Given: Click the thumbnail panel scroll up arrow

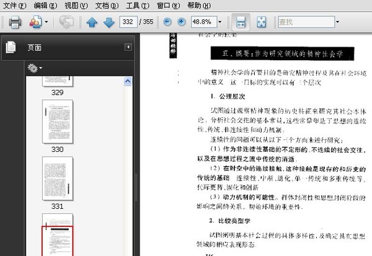Looking at the screenshot, I should point(128,81).
